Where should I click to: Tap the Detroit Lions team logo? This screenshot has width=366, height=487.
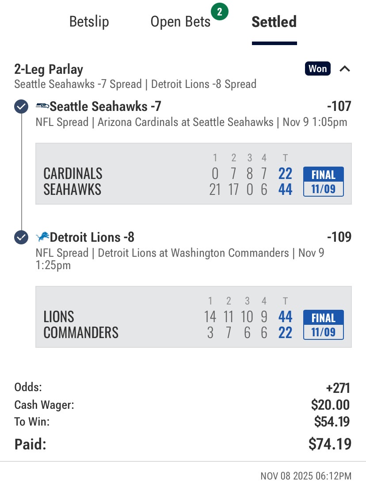pyautogui.click(x=42, y=237)
